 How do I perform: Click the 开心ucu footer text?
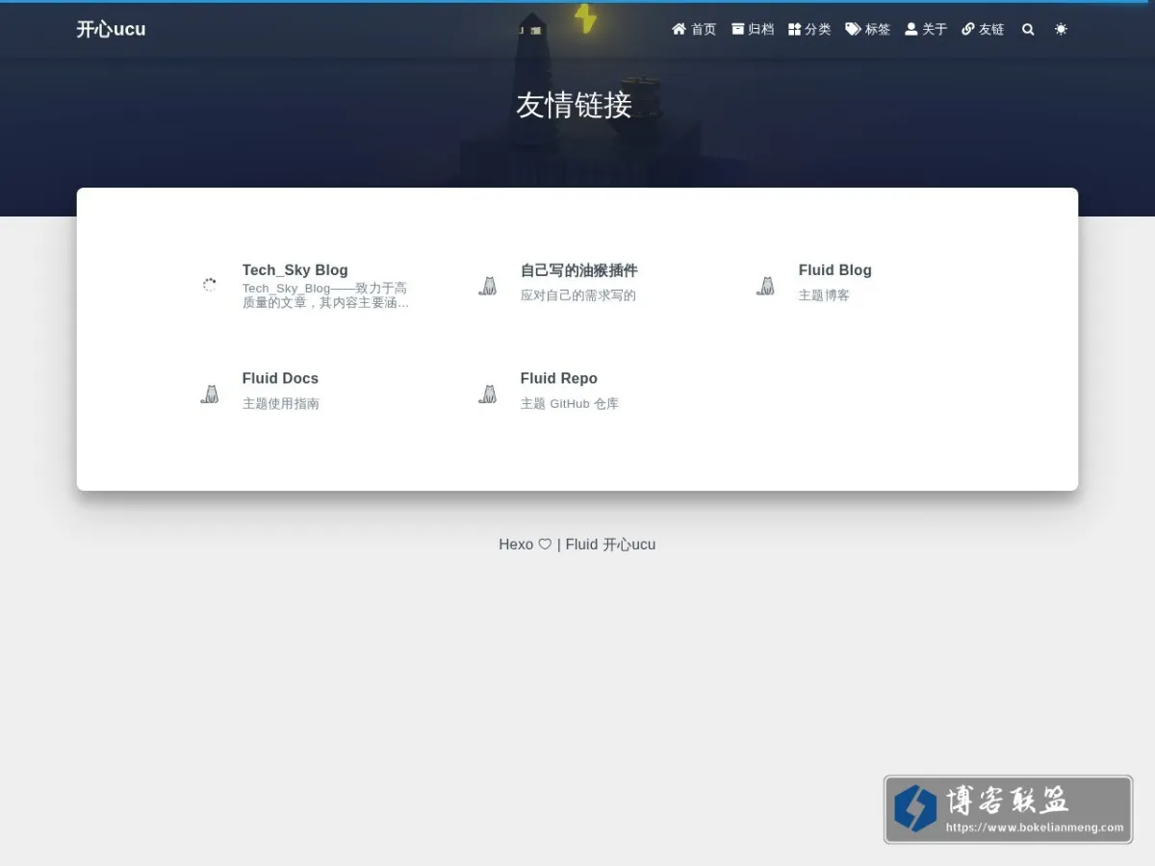click(629, 545)
